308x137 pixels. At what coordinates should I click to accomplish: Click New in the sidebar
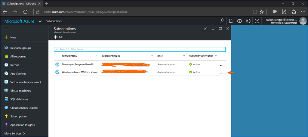[13, 37]
